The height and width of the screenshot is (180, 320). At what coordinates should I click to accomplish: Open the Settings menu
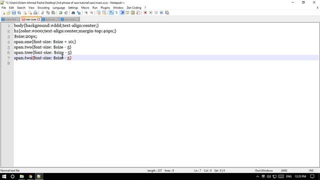tap(73, 7)
